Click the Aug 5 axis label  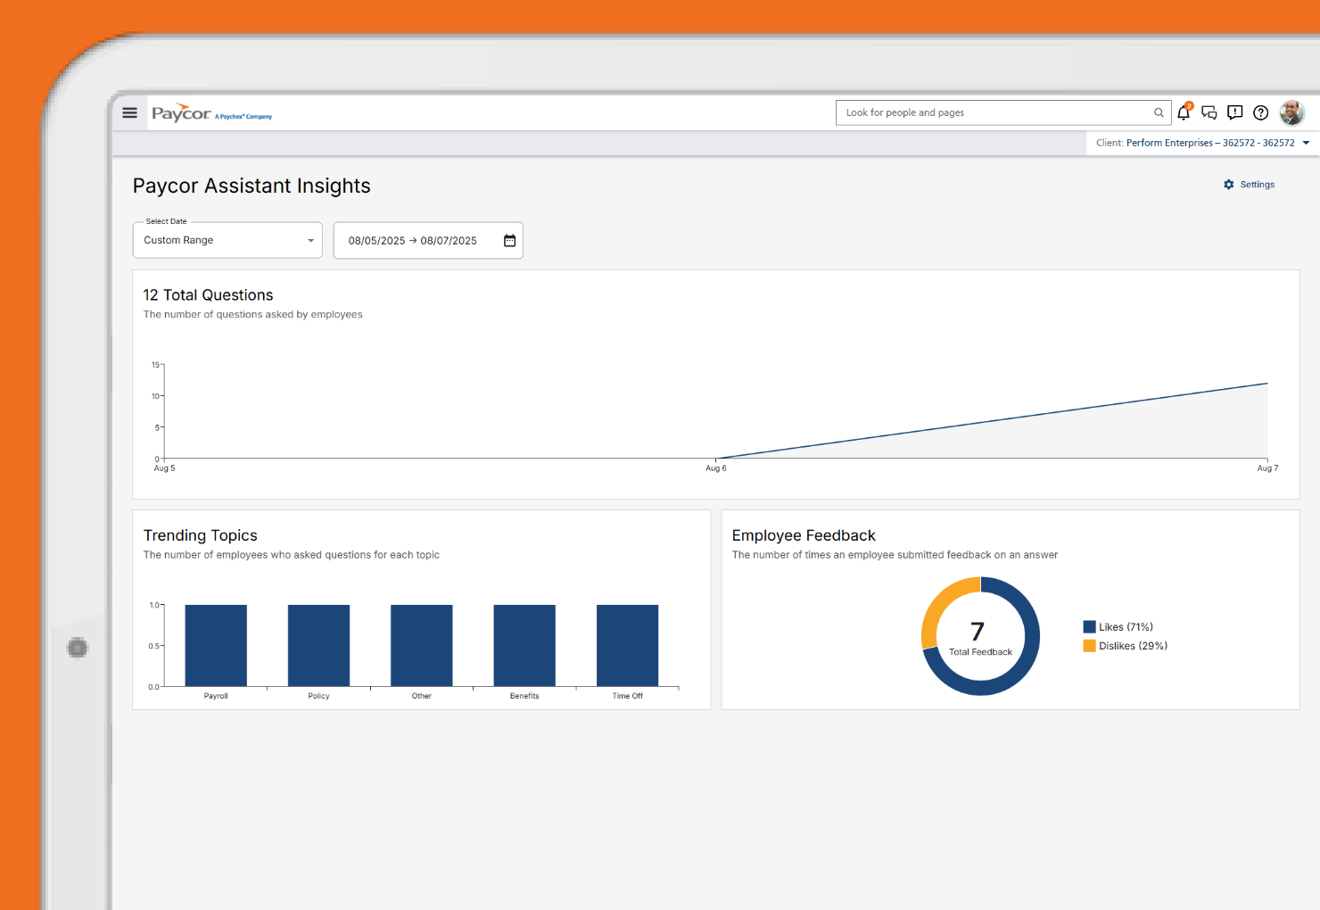click(165, 468)
